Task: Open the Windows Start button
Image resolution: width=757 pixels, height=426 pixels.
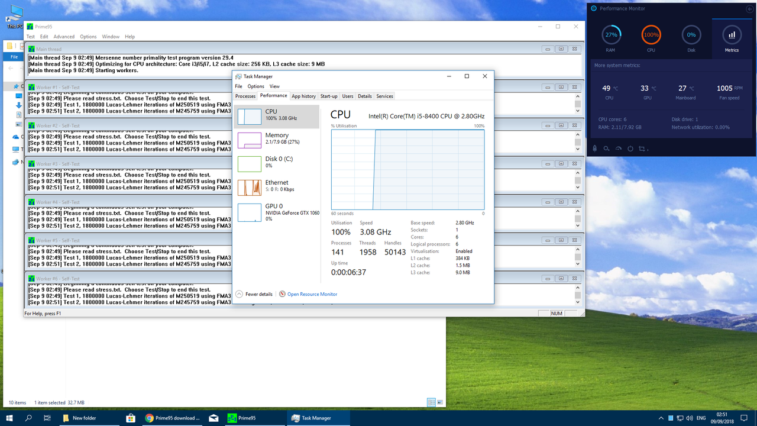Action: [9, 418]
